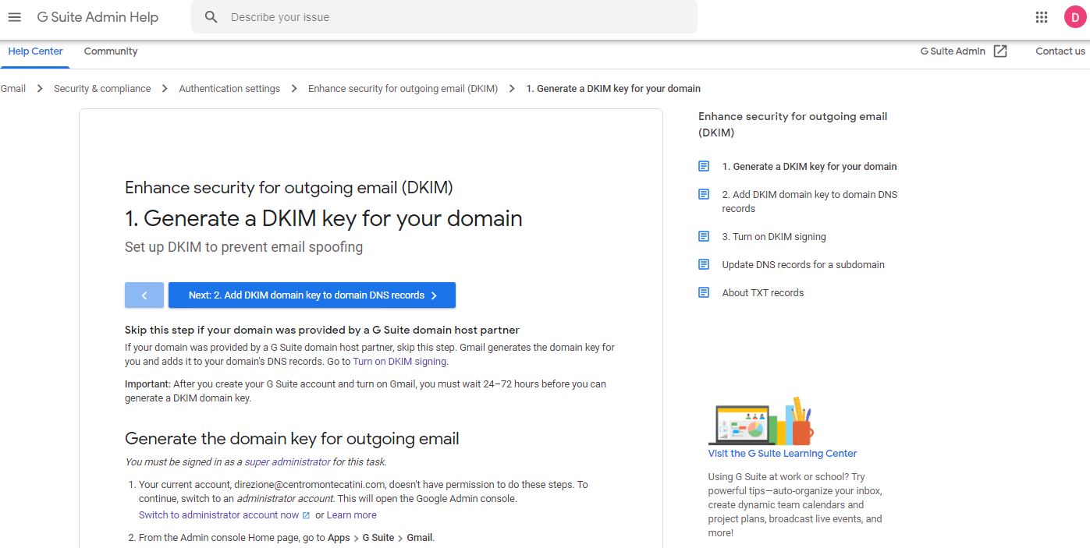Open the Contact us link

tap(1060, 51)
